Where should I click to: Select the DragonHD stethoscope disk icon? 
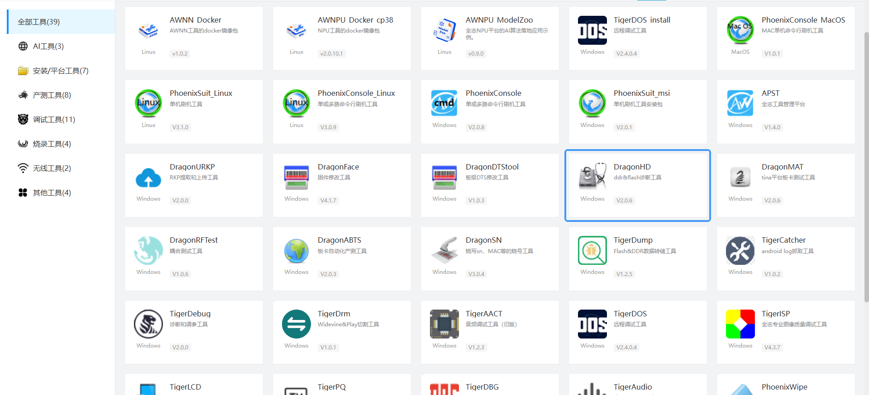pyautogui.click(x=592, y=177)
